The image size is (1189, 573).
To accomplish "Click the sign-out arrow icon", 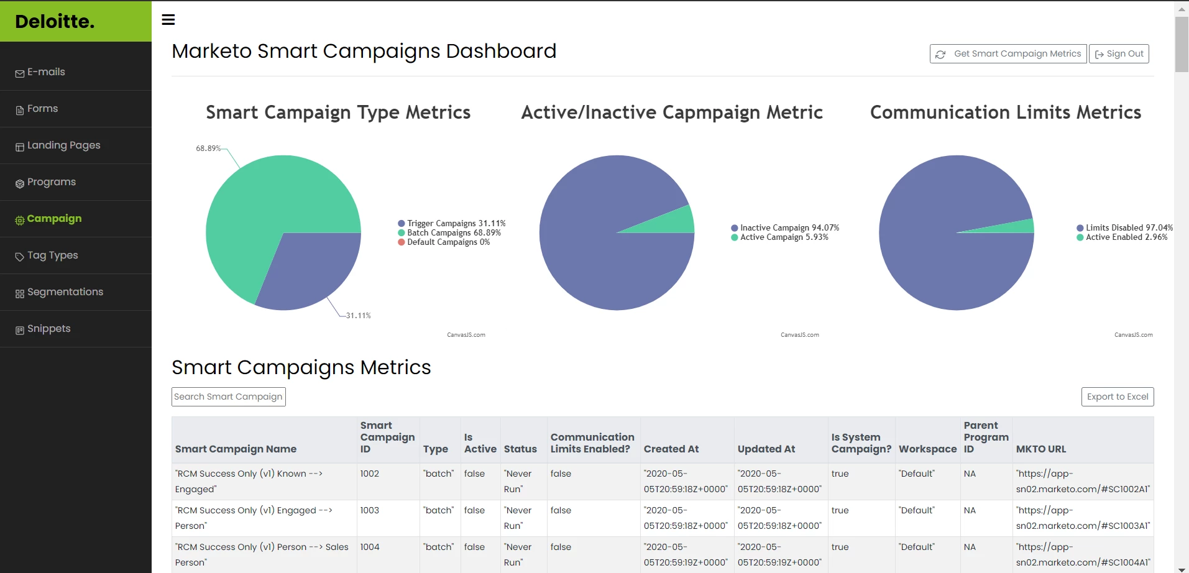I will pos(1099,54).
